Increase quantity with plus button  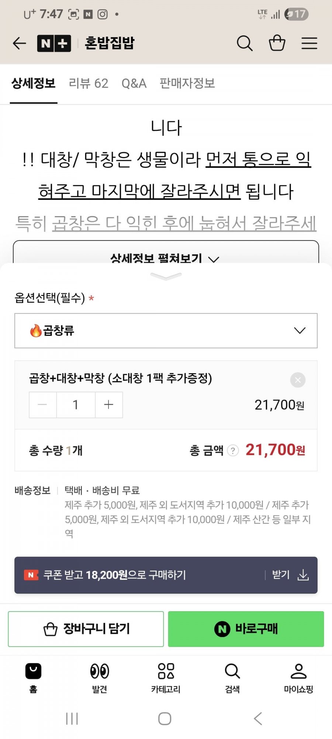[109, 405]
